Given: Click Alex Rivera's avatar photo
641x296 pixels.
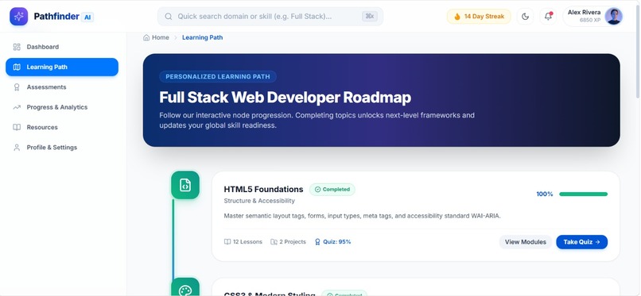Looking at the screenshot, I should 614,17.
